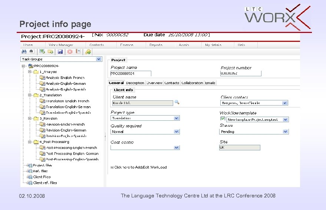Open the Task Groups dropdown

(99, 59)
